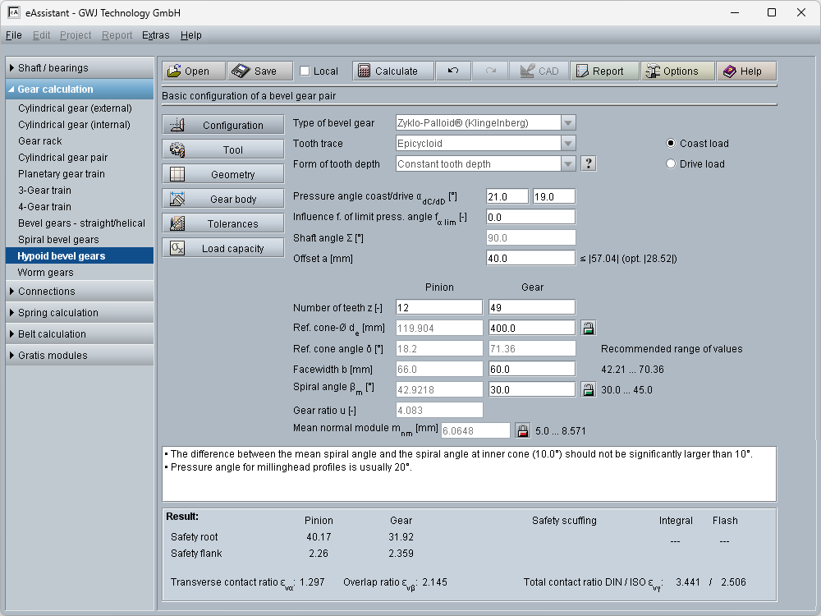
Task: Open the Geometry settings button
Action: (x=223, y=175)
